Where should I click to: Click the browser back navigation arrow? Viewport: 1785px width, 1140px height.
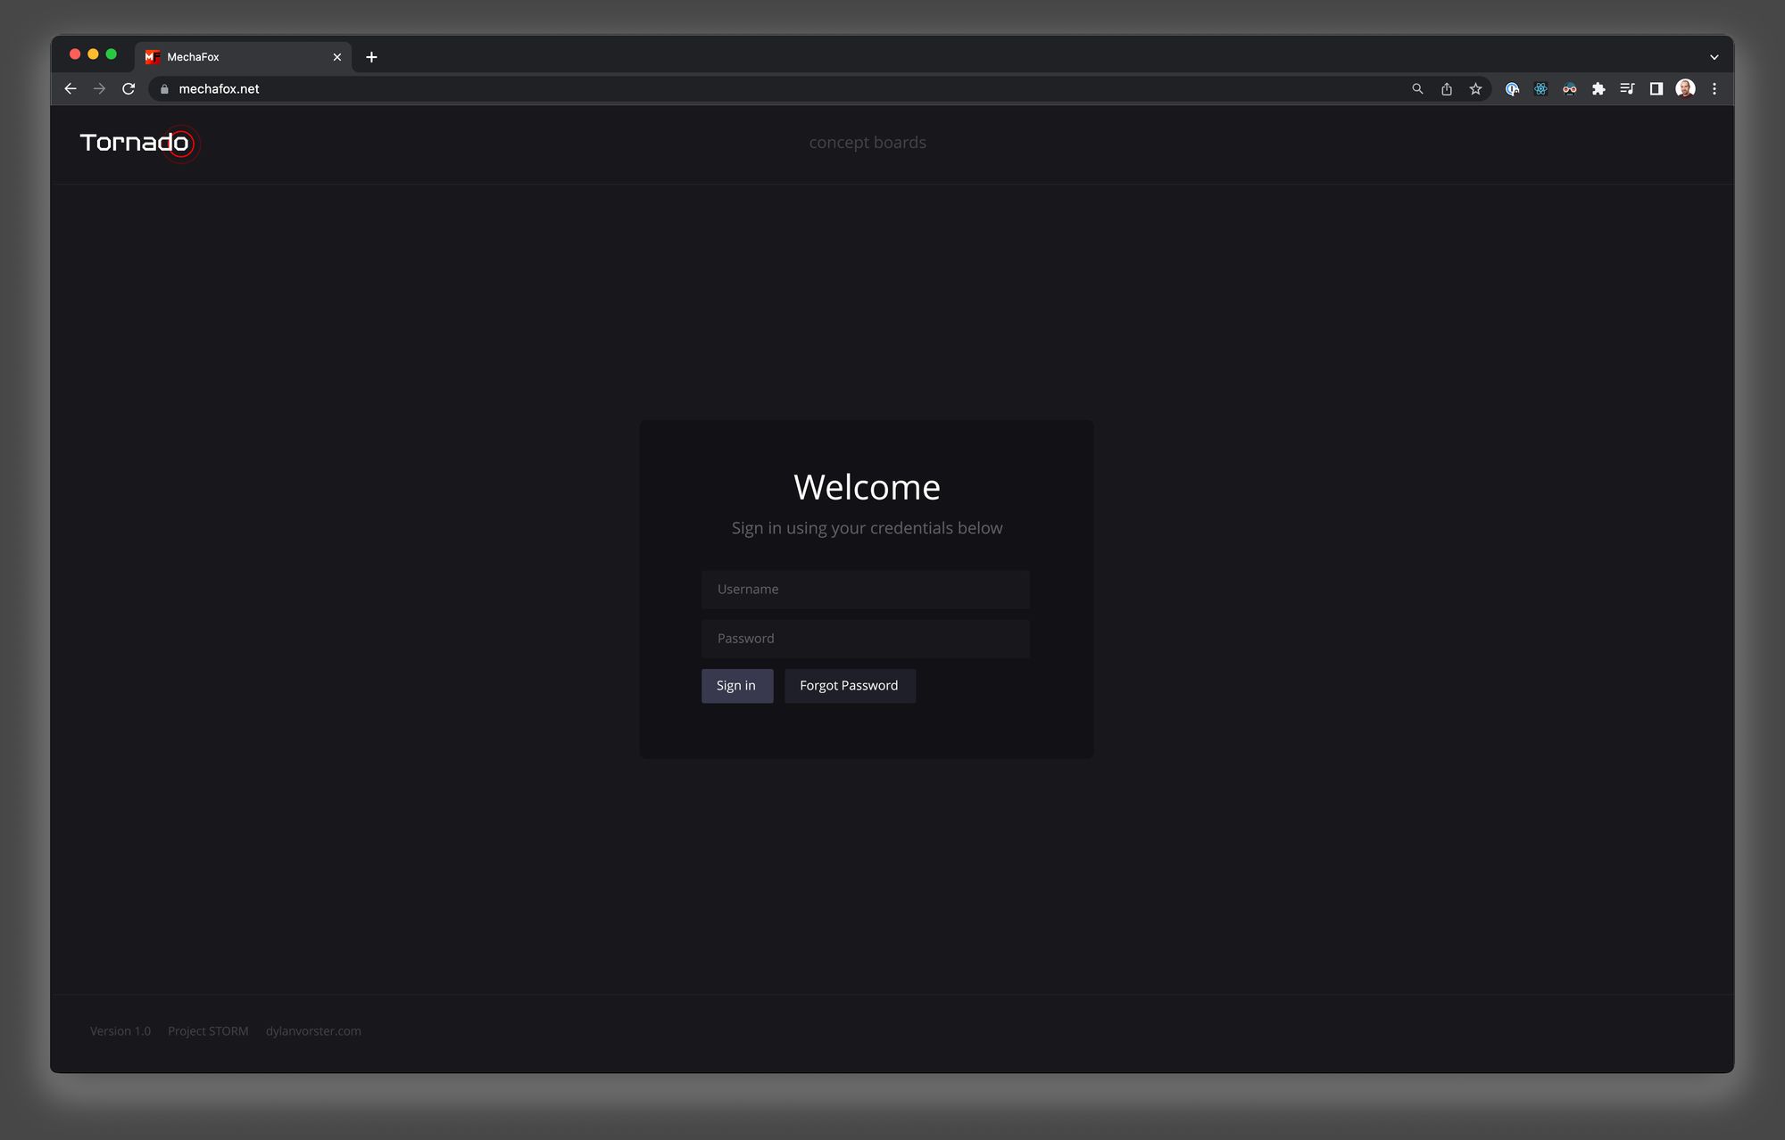[71, 88]
